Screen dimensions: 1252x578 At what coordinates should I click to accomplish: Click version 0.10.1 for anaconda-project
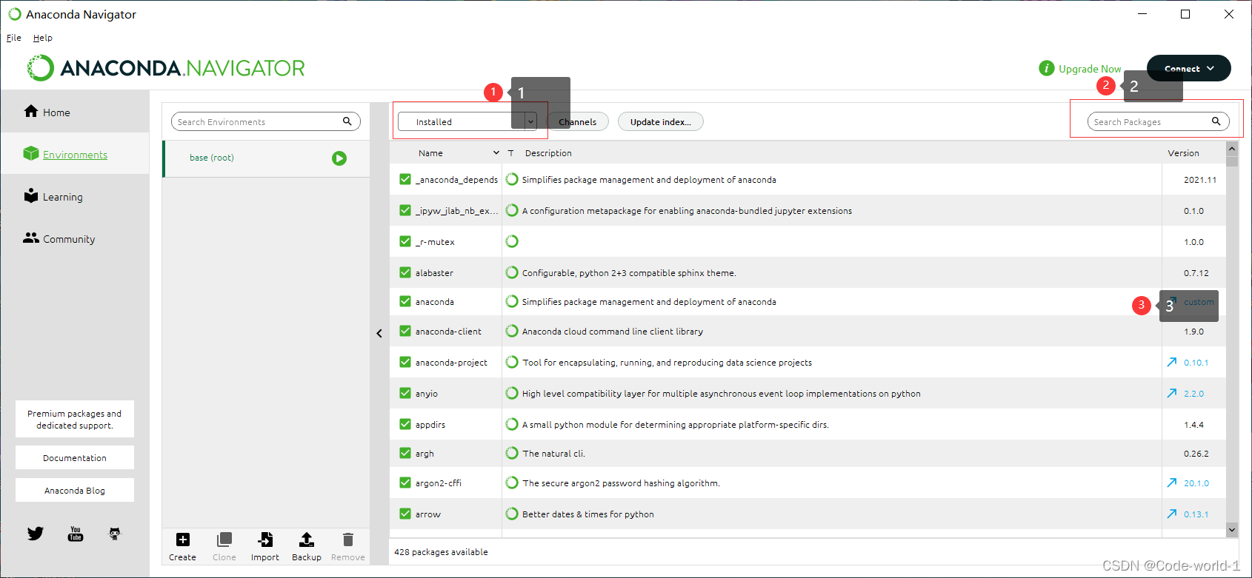pos(1196,363)
